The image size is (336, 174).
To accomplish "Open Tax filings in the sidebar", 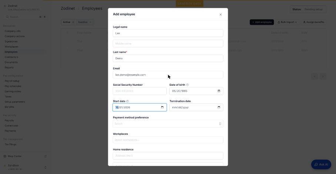I will [10, 144].
